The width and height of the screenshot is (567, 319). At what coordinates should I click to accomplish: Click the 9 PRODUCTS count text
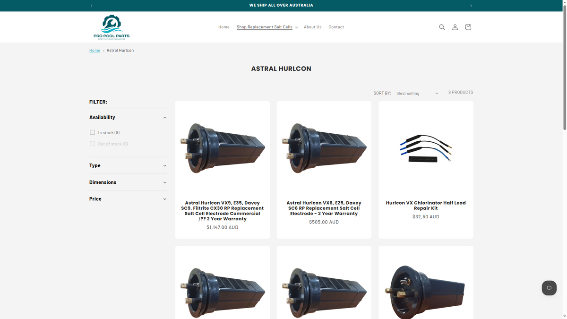[461, 92]
